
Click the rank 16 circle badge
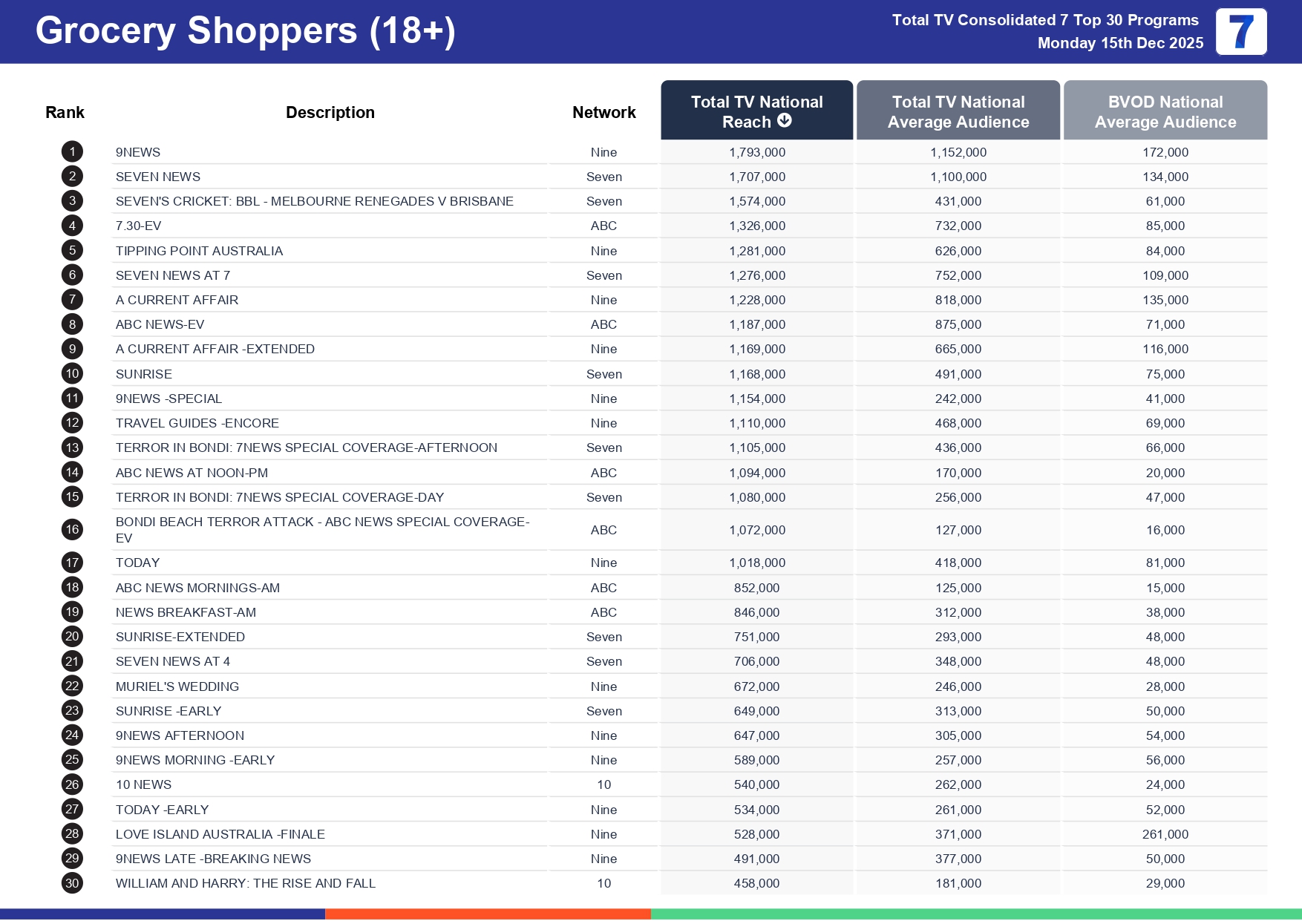[x=72, y=530]
